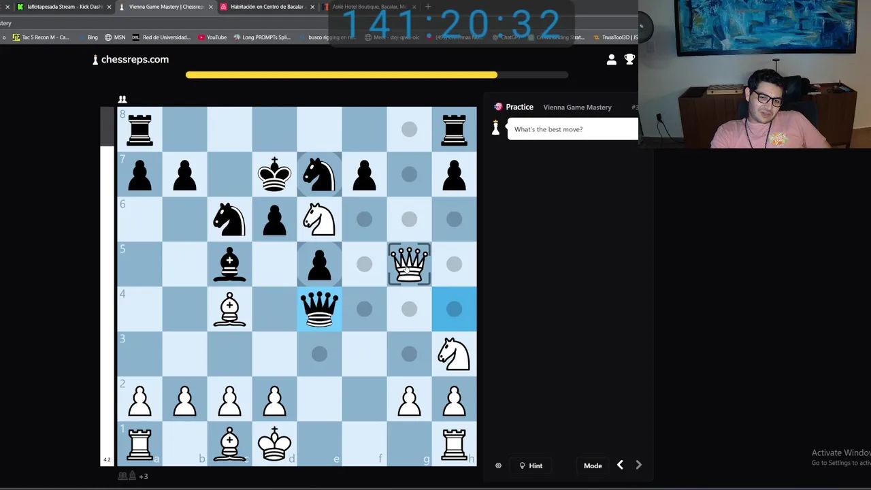Image resolution: width=871 pixels, height=490 pixels.
Task: Move queen to the g3 dot
Action: [x=409, y=354]
